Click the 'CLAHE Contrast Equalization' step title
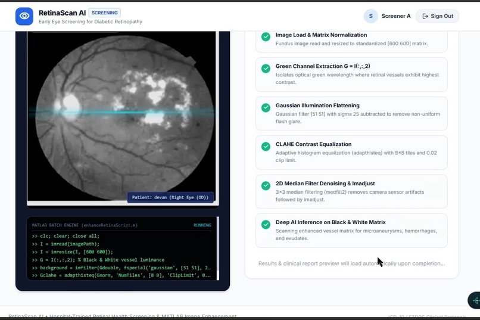480x320 pixels. pyautogui.click(x=313, y=144)
